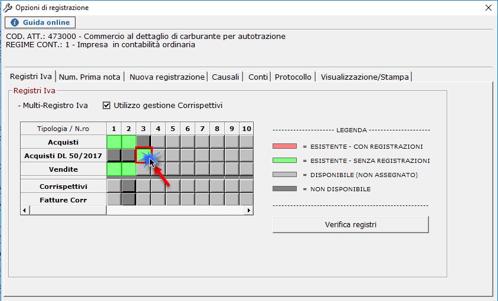Image resolution: width=498 pixels, height=301 pixels.
Task: Open the Num. Prima nota tab
Action: pos(90,77)
